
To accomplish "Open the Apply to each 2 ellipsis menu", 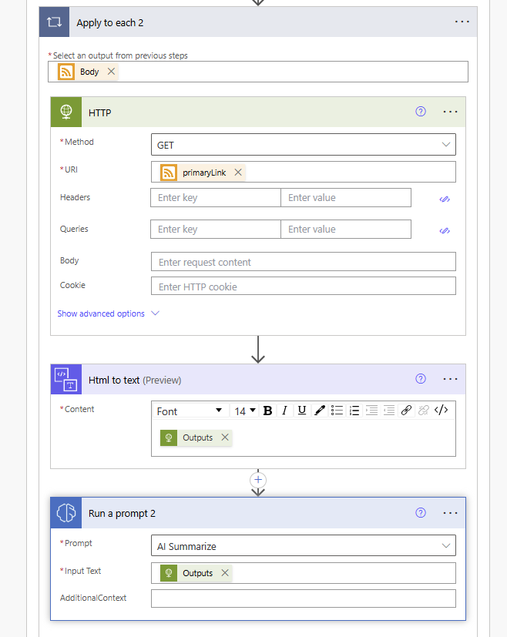I will click(x=462, y=22).
